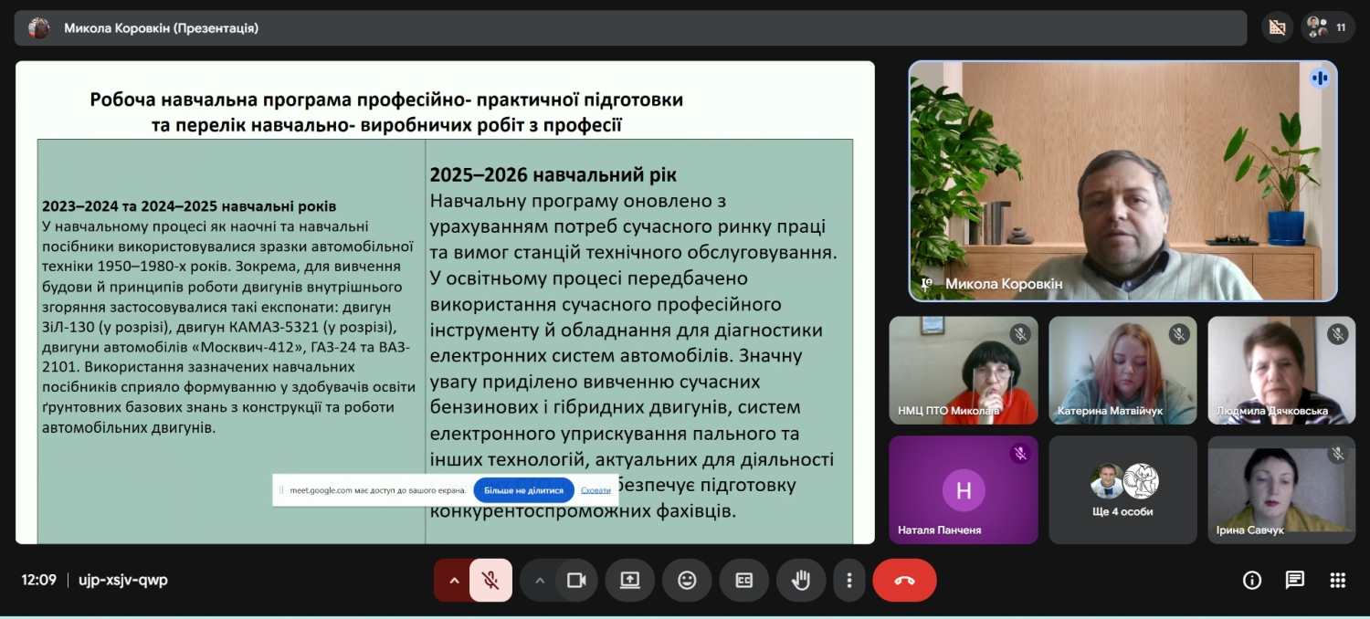Open the activities grid icon
Viewport: 1370px width, 619px height.
1337,580
